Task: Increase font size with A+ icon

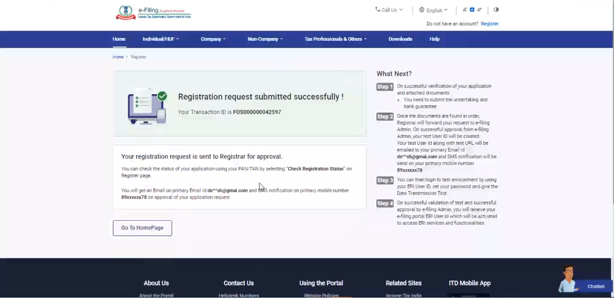Action: [x=480, y=10]
